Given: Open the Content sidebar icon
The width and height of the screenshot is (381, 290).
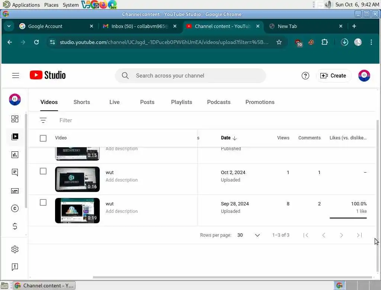Looking at the screenshot, I should [x=15, y=136].
